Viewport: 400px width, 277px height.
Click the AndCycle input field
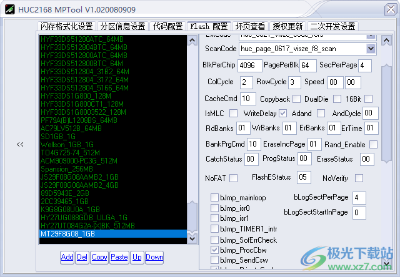point(370,113)
